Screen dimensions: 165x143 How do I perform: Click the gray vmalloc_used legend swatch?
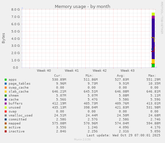pyautogui.click(x=6, y=115)
